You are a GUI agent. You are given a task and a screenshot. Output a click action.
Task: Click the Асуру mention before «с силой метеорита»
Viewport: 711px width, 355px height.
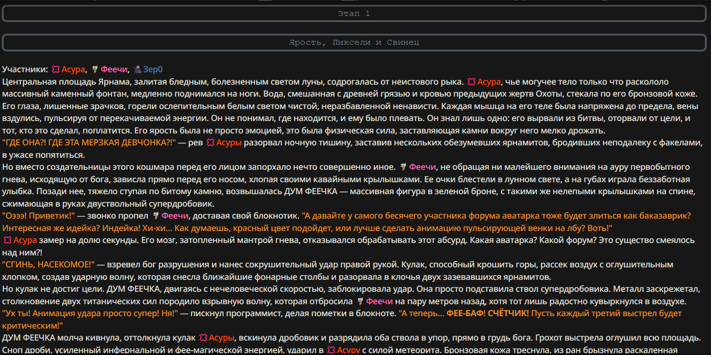tap(349, 350)
